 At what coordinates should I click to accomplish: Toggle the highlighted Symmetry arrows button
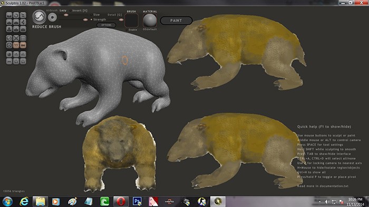23,45
